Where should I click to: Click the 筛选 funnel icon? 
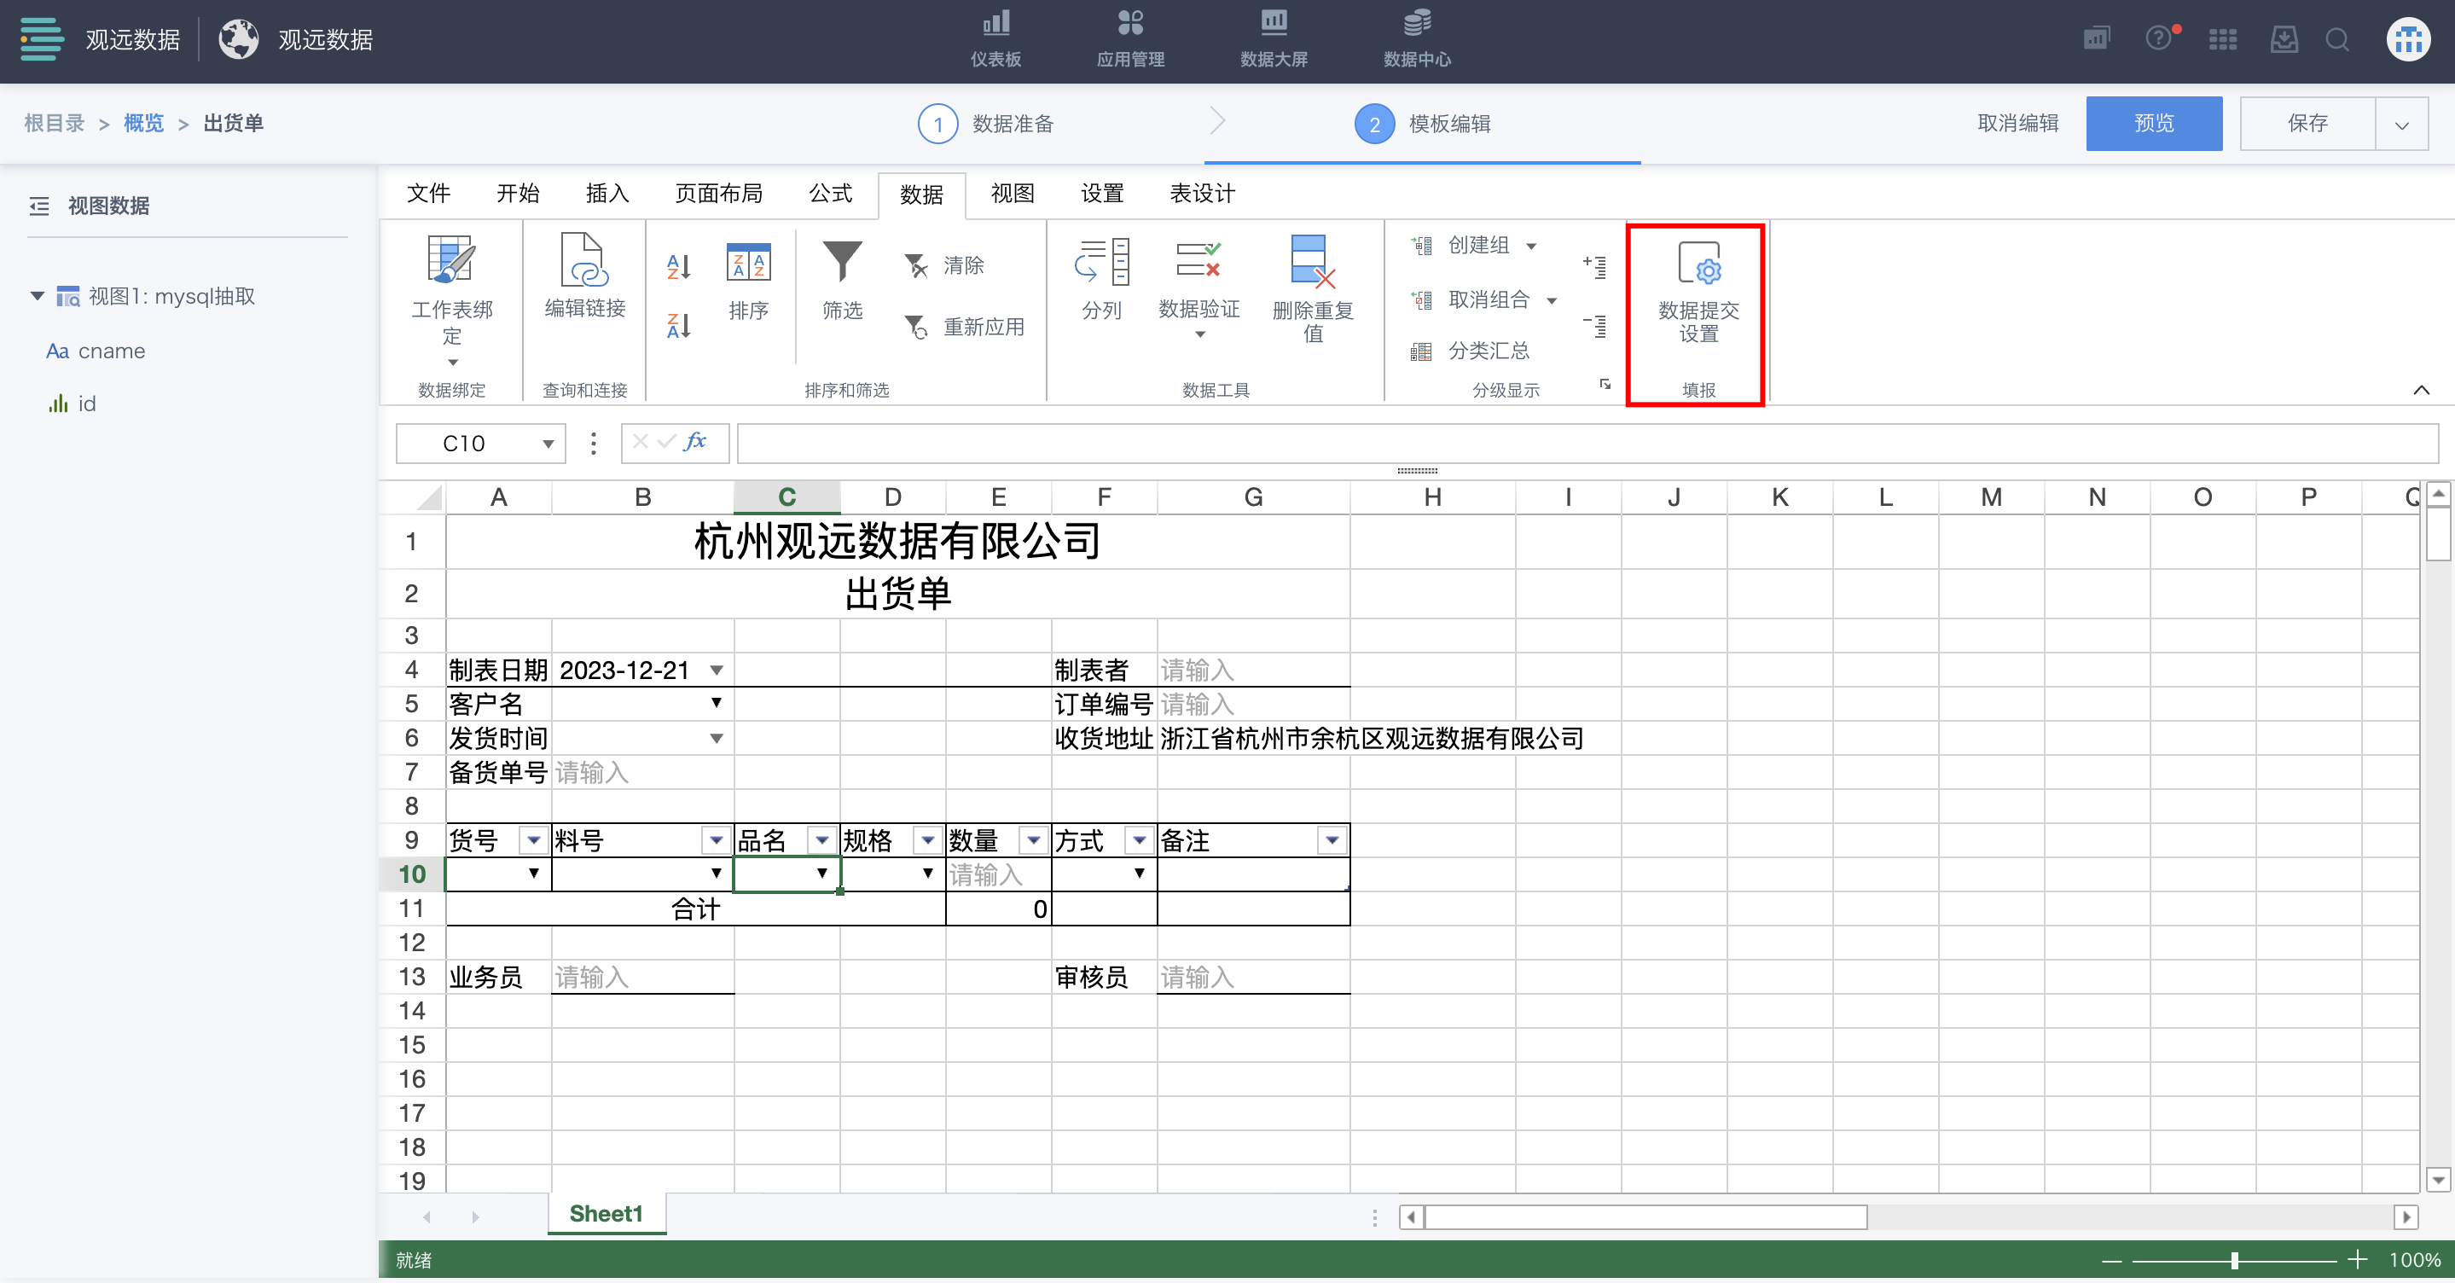[x=842, y=261]
